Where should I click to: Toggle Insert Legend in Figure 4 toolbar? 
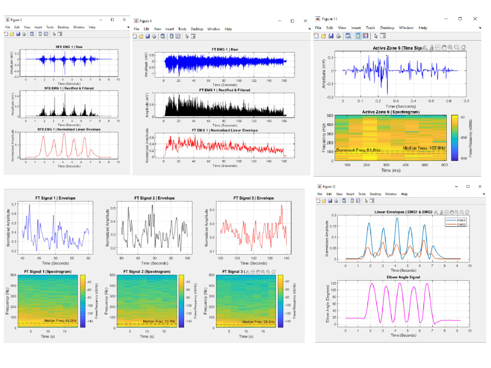178,36
